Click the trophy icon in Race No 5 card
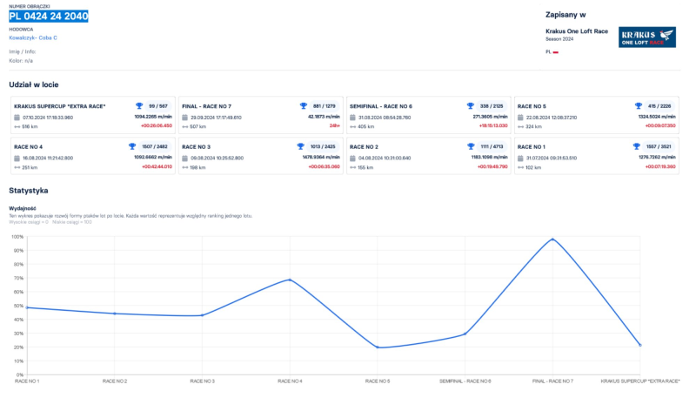The width and height of the screenshot is (696, 398). [x=638, y=105]
